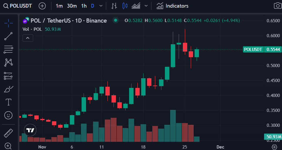282x150 pixels.
Task: Click the Vol · POL indicator label
Action: [x=32, y=29]
